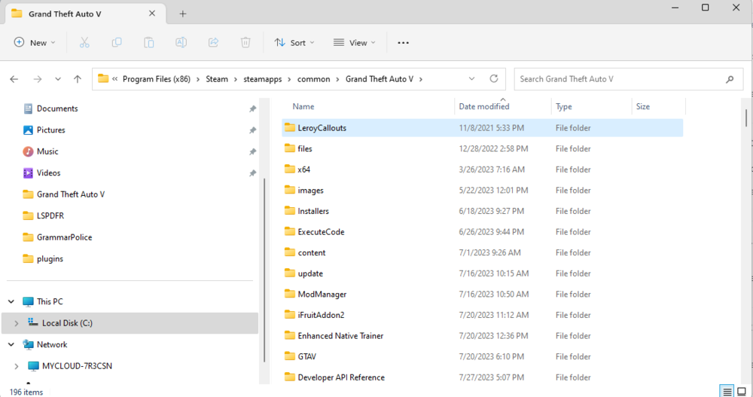Open recent locations dropdown arrow

58,79
